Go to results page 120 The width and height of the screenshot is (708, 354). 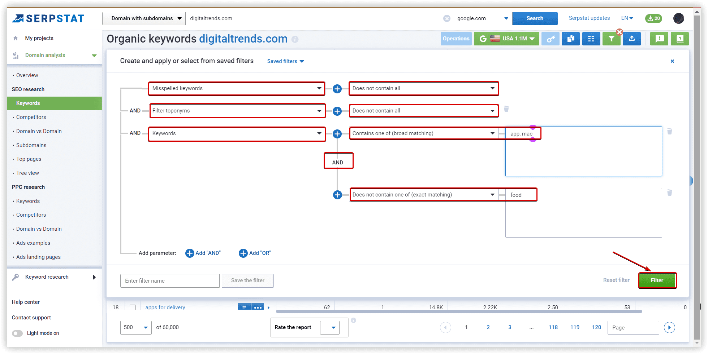click(596, 327)
